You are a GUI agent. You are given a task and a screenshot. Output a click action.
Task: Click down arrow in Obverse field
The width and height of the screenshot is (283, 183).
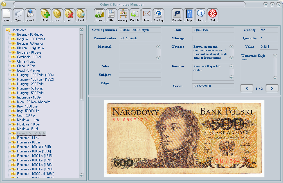click(232, 58)
